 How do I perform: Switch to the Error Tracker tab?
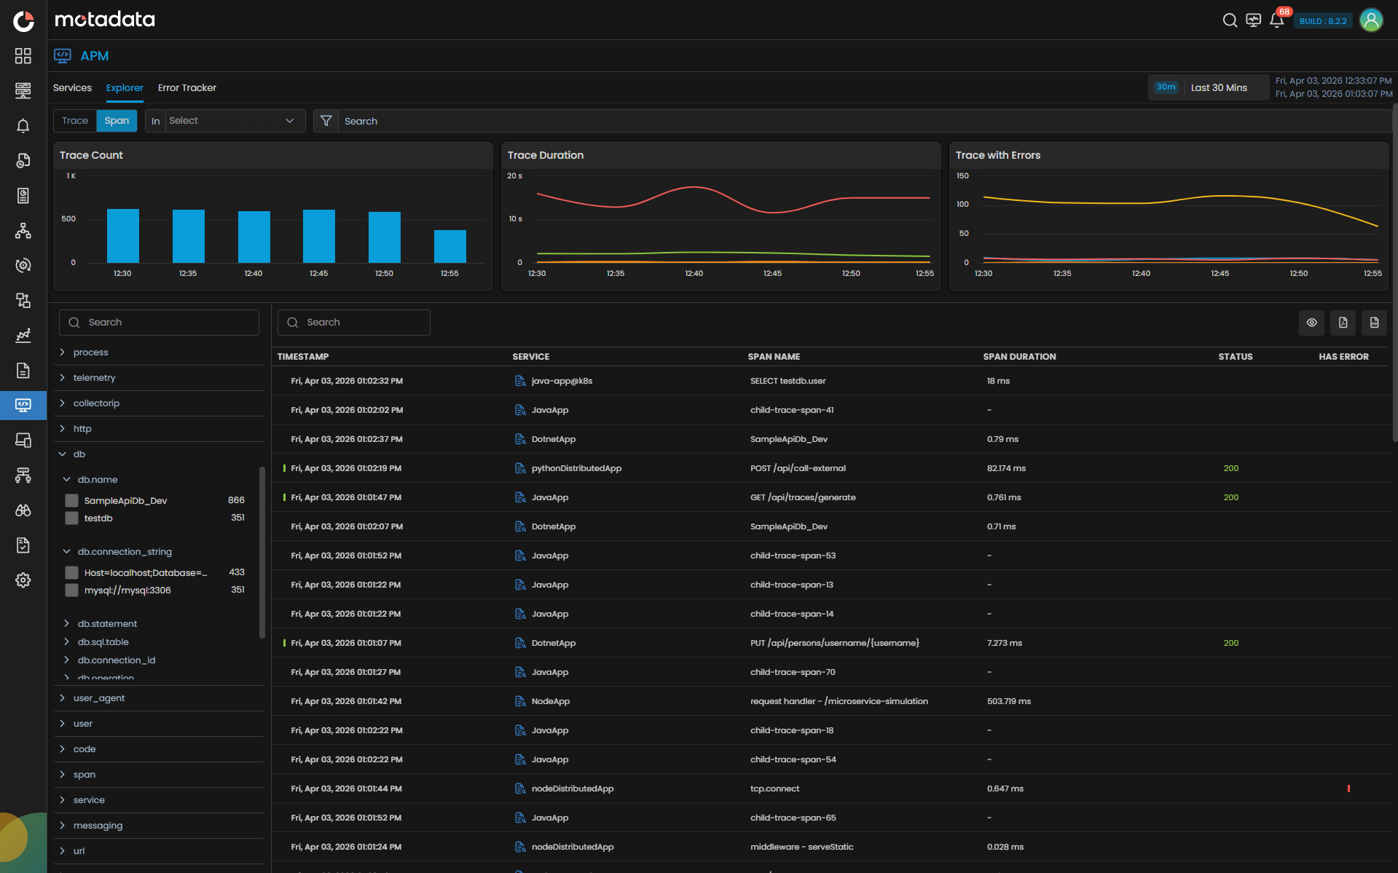[x=186, y=87]
